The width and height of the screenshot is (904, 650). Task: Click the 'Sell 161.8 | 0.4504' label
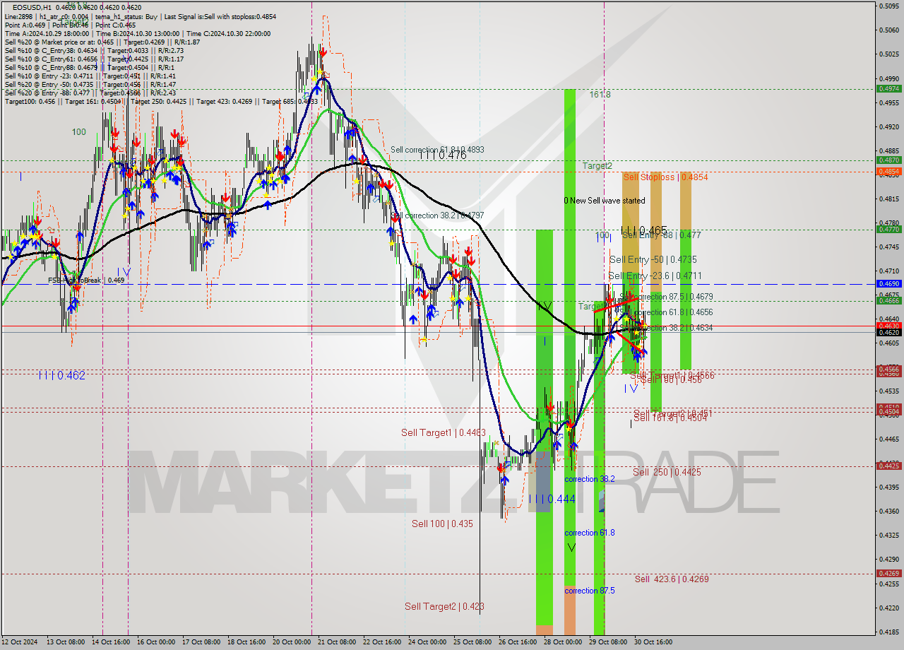pos(670,418)
